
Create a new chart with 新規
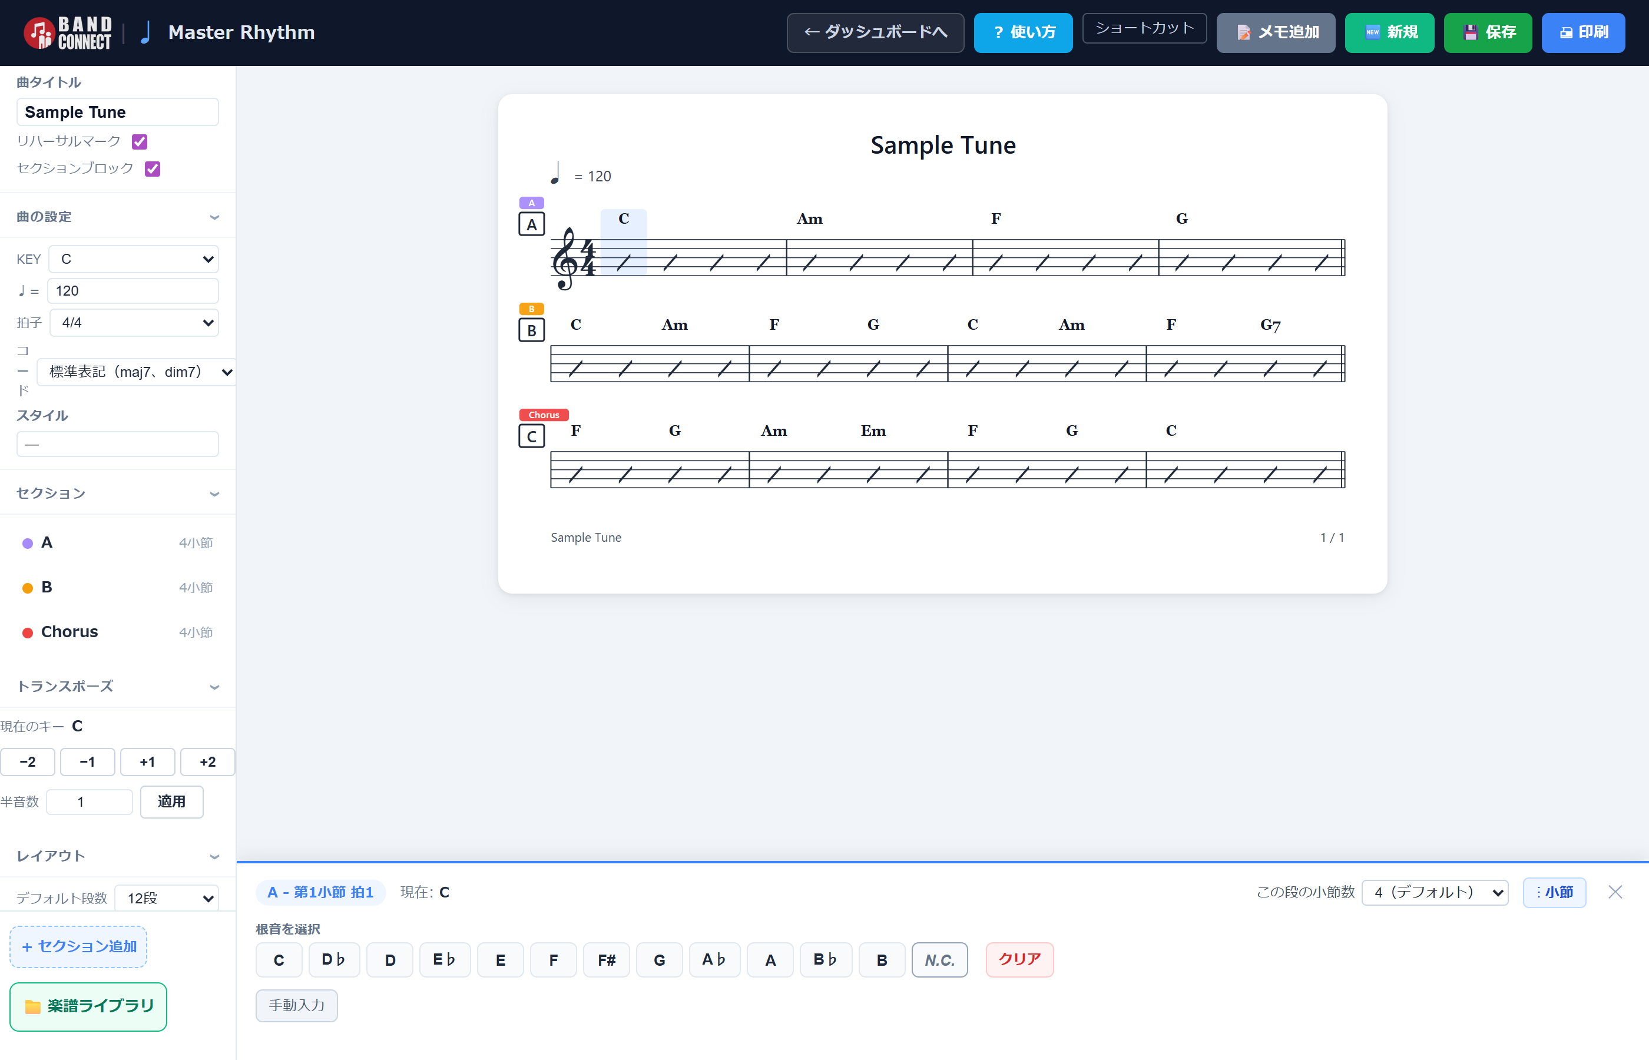(x=1389, y=33)
